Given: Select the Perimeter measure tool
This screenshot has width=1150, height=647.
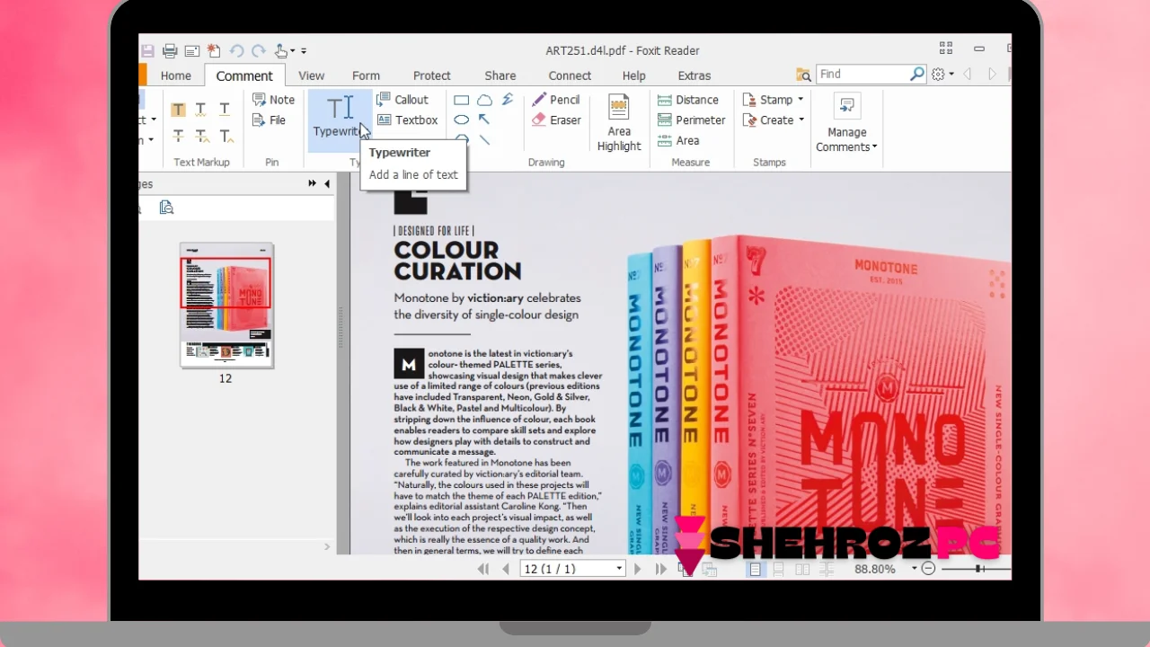Looking at the screenshot, I should tap(692, 120).
